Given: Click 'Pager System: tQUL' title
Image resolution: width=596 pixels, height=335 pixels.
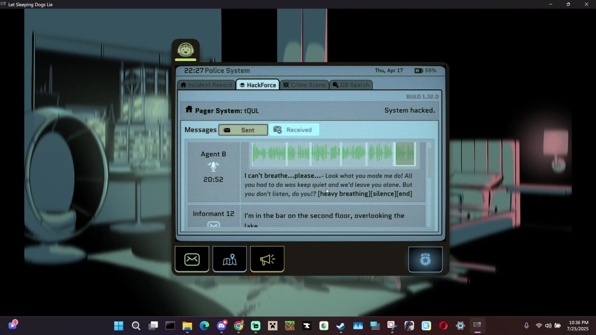Looking at the screenshot, I should pyautogui.click(x=227, y=111).
